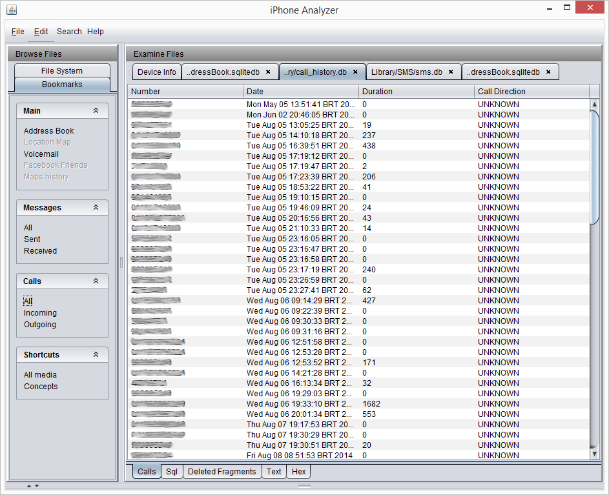Sort by the Duration column header
Image resolution: width=609 pixels, height=495 pixels.
[417, 91]
